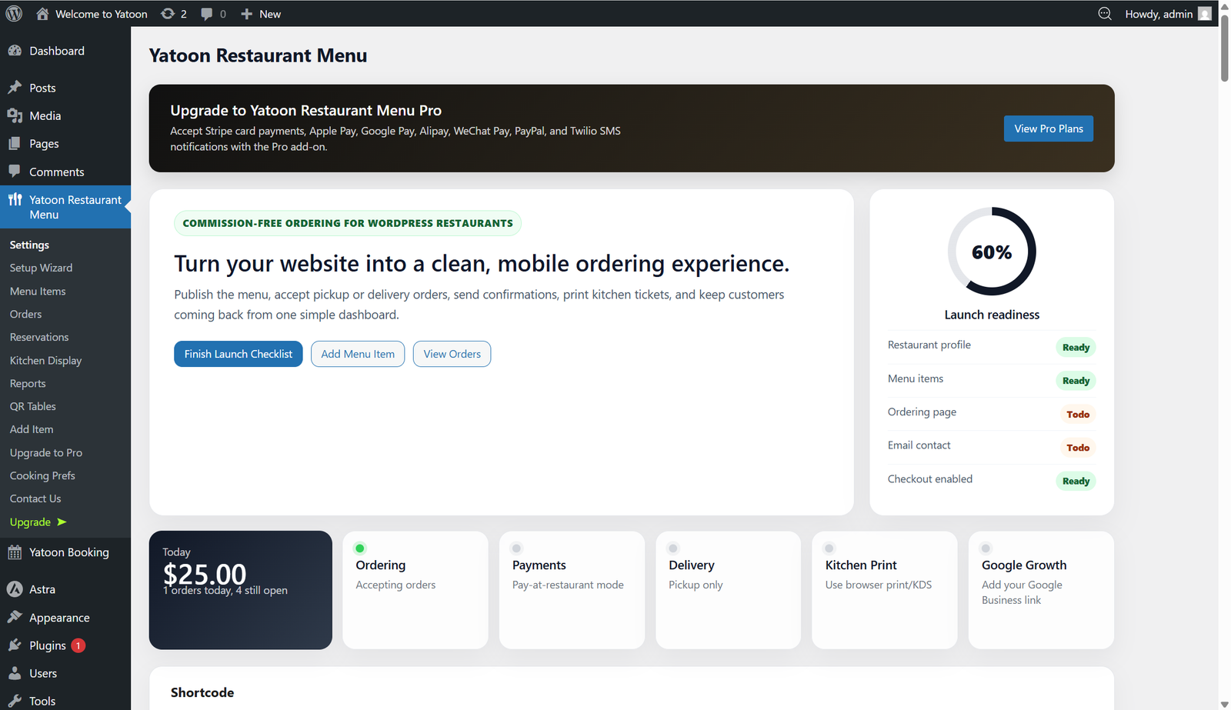Click the plus New icon in admin bar
This screenshot has height=710, width=1231.
(246, 14)
